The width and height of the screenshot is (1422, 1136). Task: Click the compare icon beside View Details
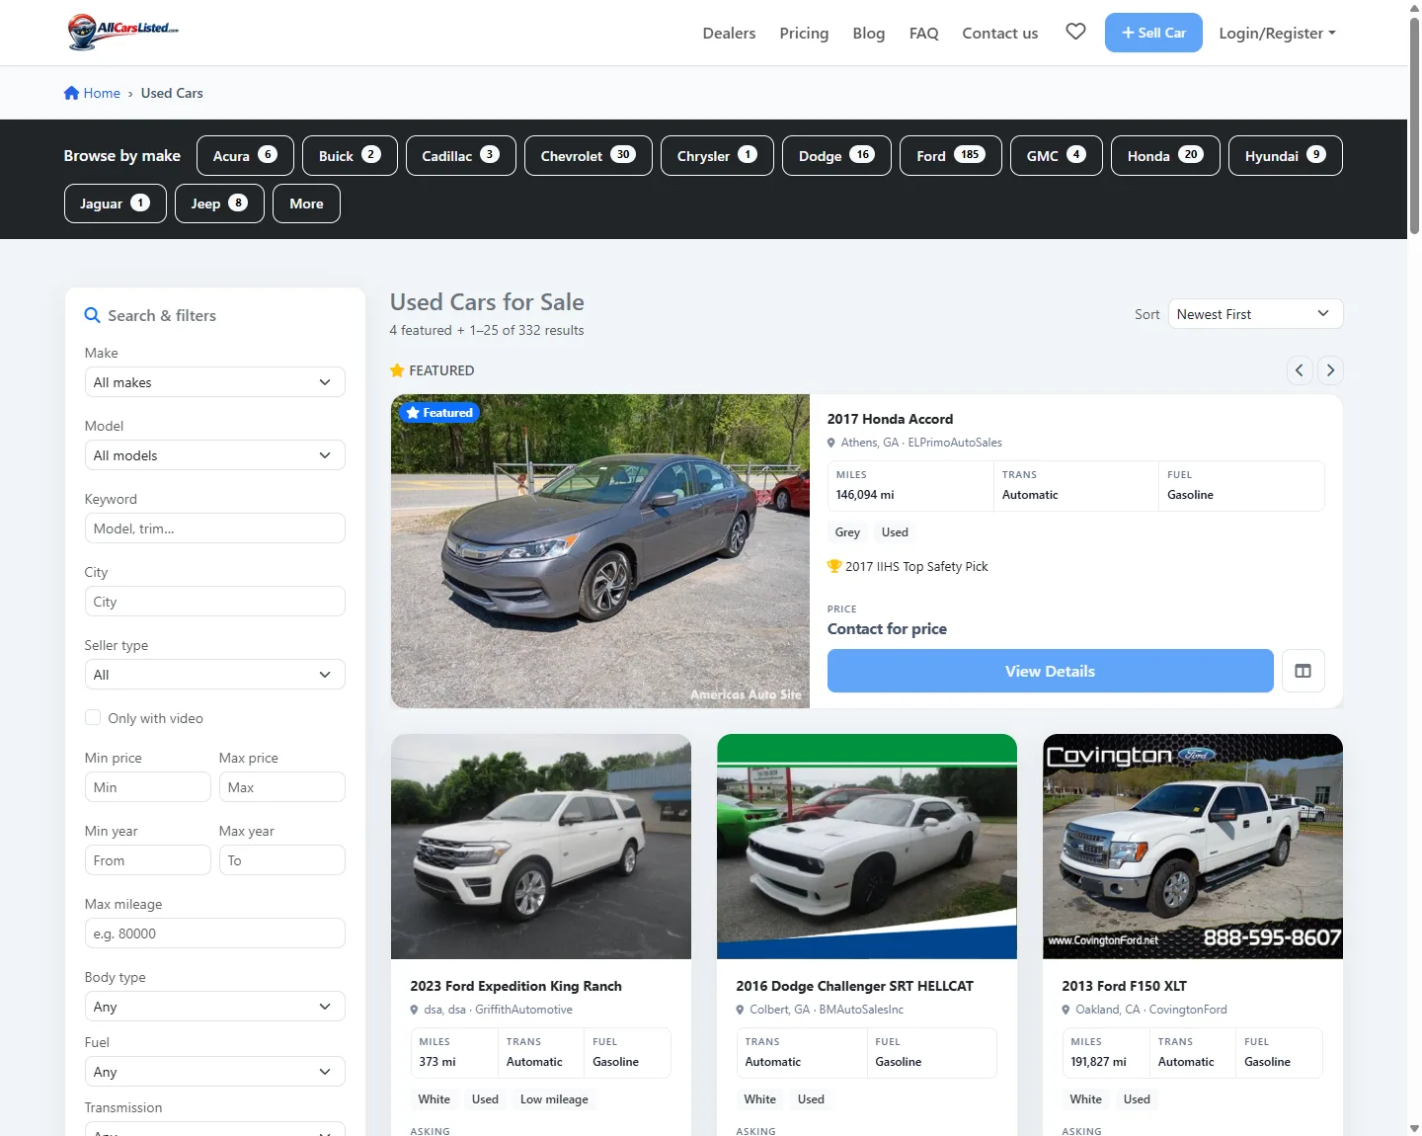tap(1303, 671)
